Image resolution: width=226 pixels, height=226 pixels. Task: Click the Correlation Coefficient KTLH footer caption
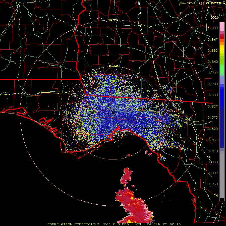click(114, 224)
